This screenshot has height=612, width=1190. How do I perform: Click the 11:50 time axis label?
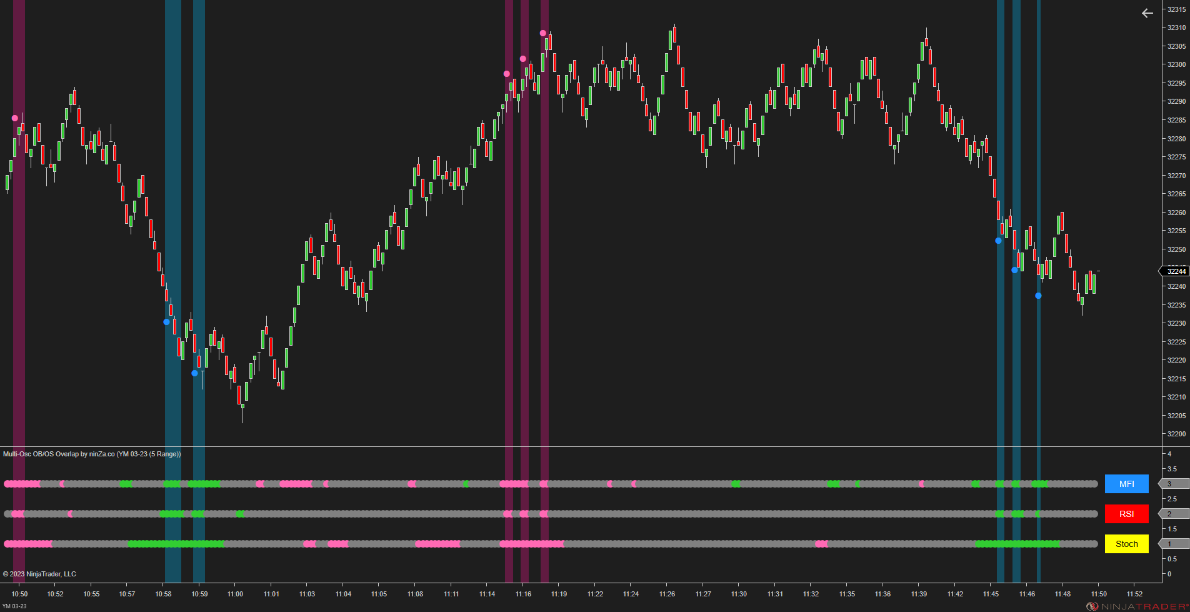click(1098, 594)
